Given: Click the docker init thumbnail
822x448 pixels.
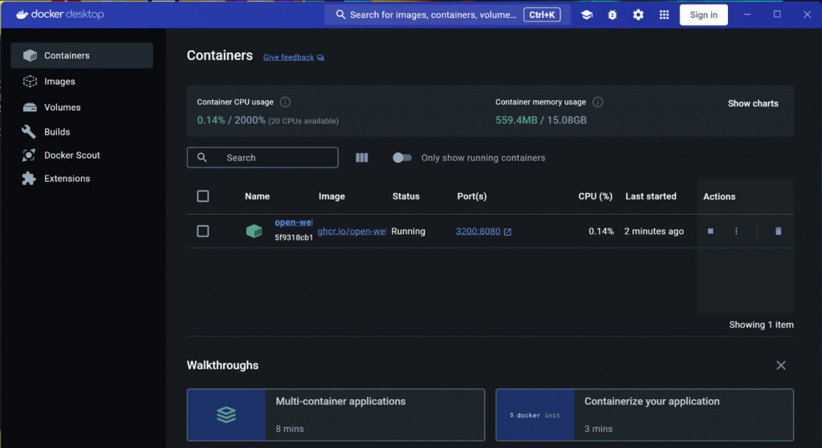Looking at the screenshot, I should click(x=535, y=415).
